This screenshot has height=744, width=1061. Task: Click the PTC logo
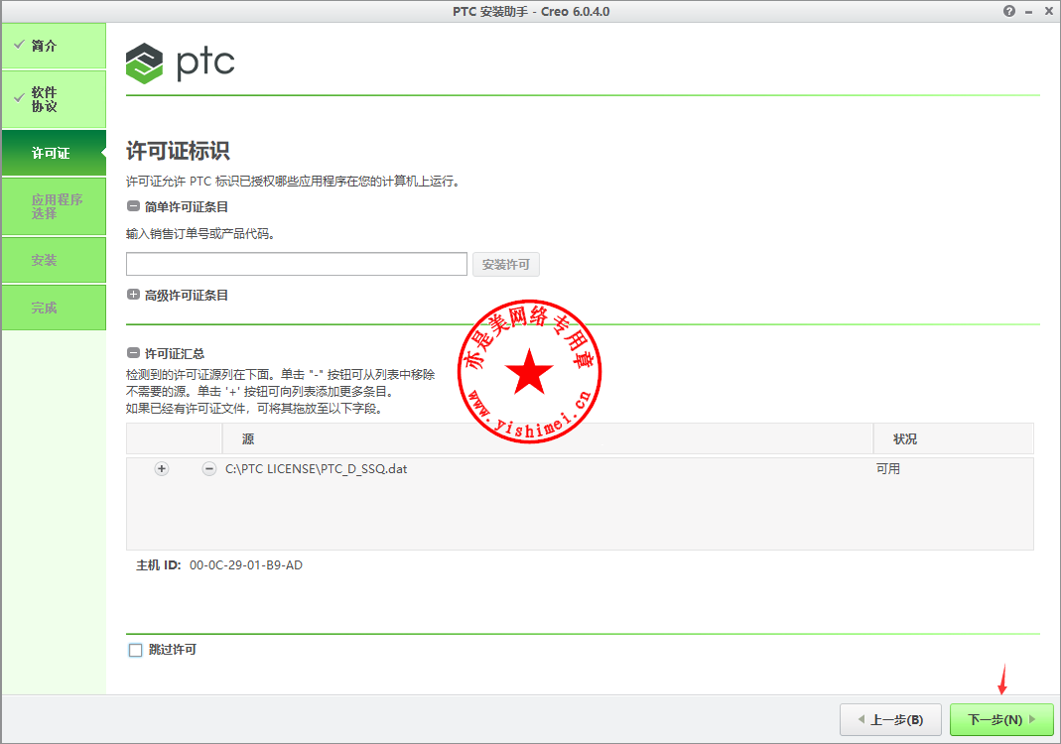click(x=180, y=62)
